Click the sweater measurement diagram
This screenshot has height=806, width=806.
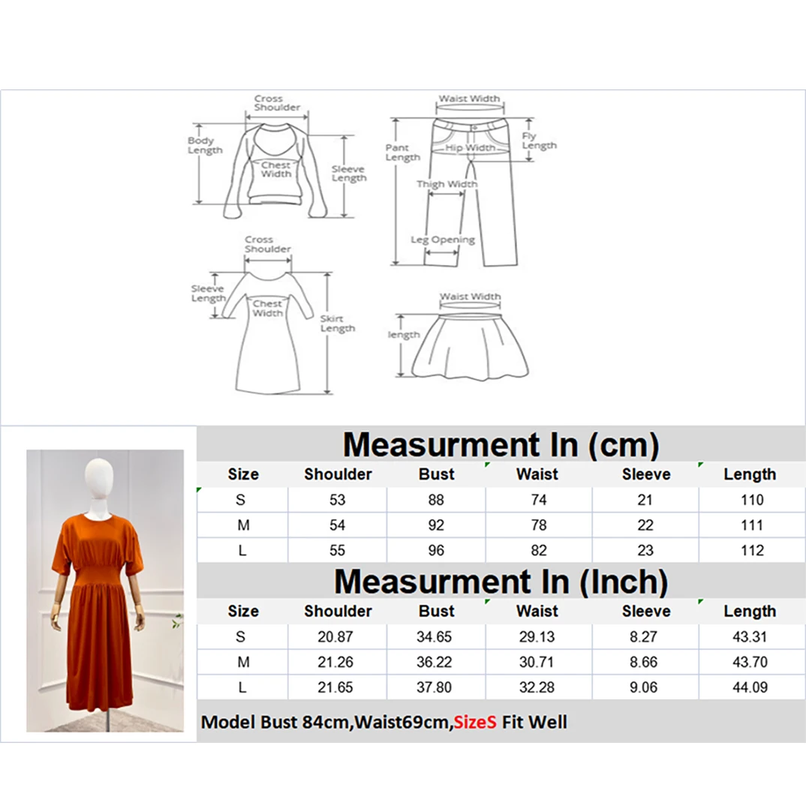(x=277, y=158)
